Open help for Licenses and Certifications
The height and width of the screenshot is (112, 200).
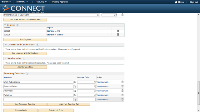(37, 44)
